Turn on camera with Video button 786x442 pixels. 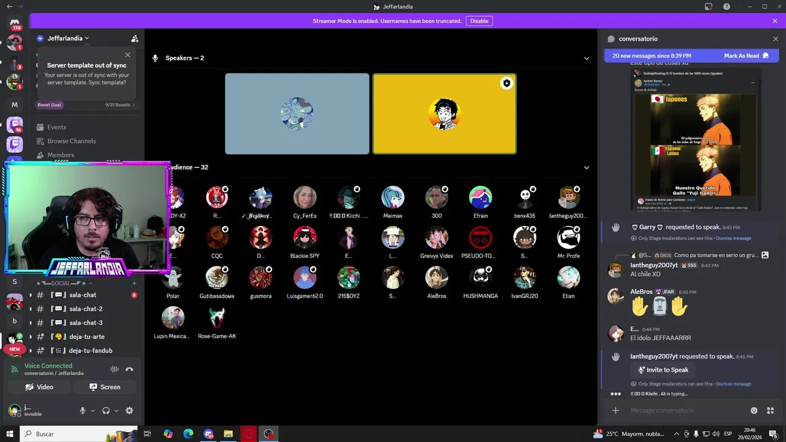39,387
